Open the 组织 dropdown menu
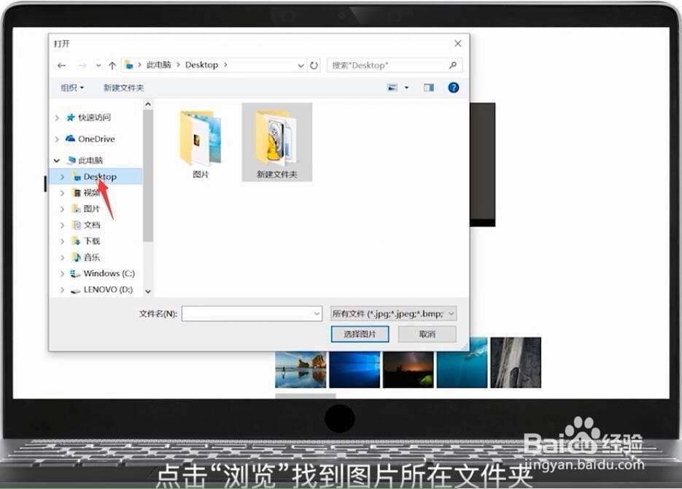The height and width of the screenshot is (489, 682). tap(71, 87)
